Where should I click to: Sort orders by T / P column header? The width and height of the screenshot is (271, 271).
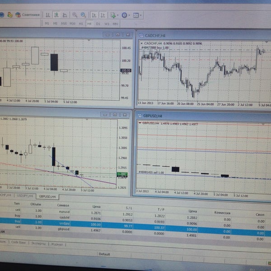[161, 210]
